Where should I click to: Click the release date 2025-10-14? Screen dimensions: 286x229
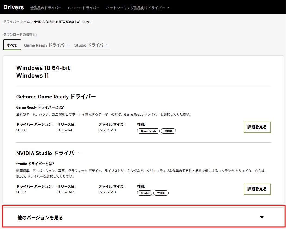[66, 192]
